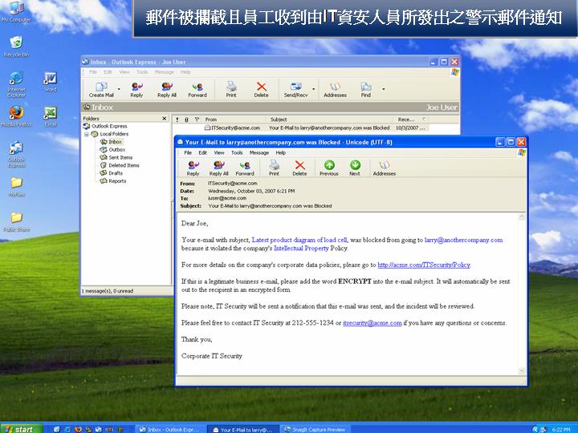Open Excel desktop shortcut

pos(50,116)
